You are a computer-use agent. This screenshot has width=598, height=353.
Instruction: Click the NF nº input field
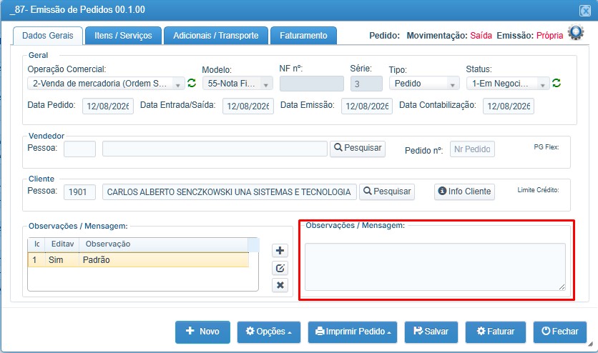coord(312,84)
